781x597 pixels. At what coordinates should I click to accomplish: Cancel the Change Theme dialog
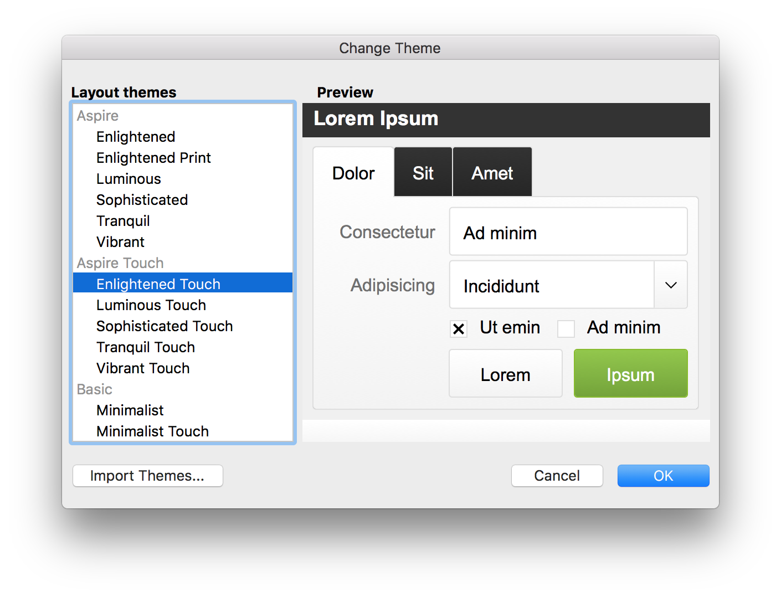557,476
